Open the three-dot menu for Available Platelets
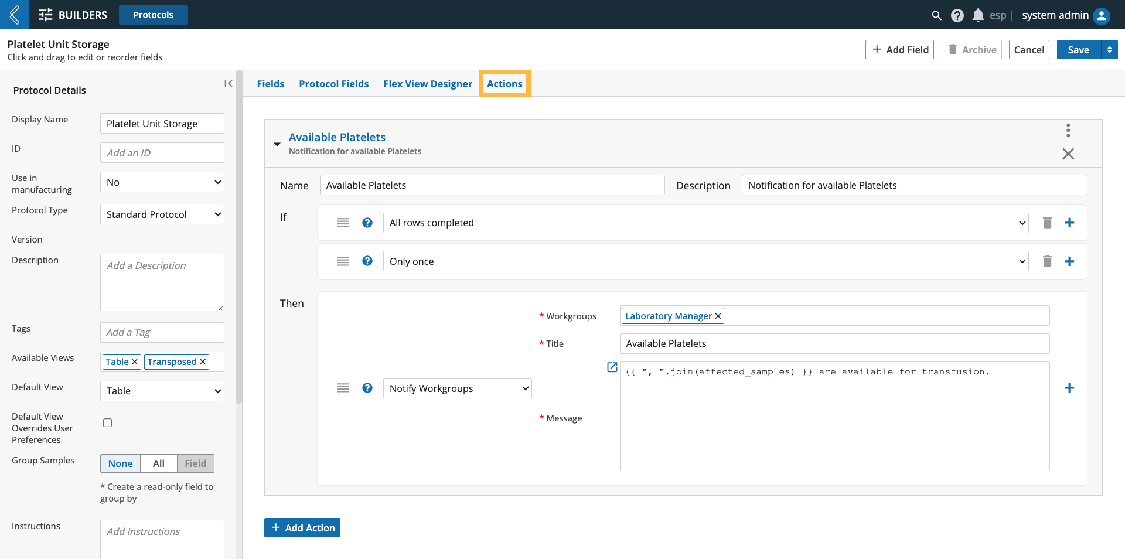 1068,130
